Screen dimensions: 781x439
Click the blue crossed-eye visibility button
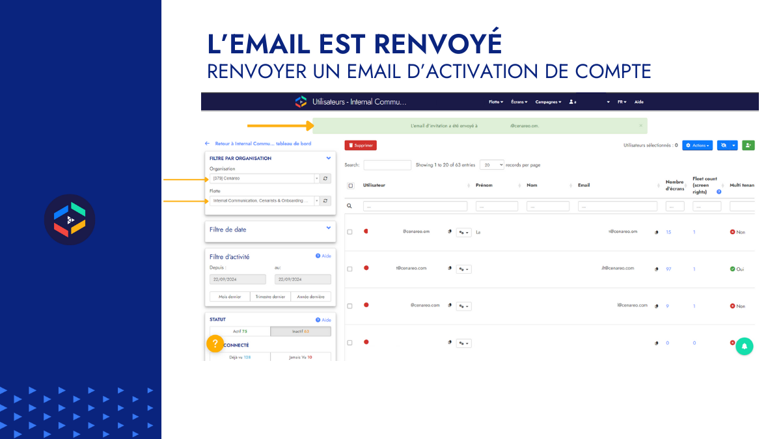723,146
